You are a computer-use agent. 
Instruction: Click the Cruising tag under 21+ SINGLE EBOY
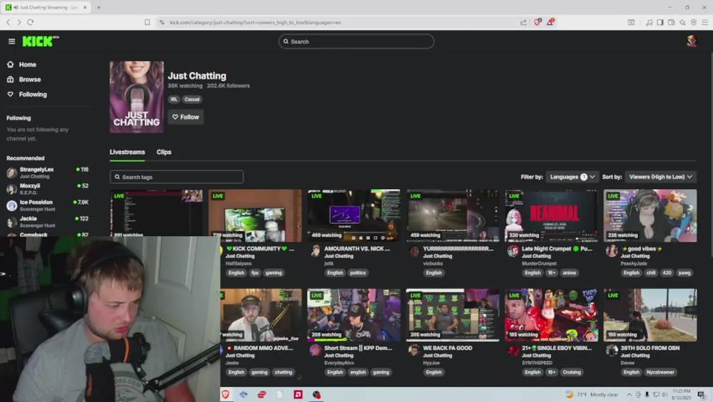click(x=572, y=372)
